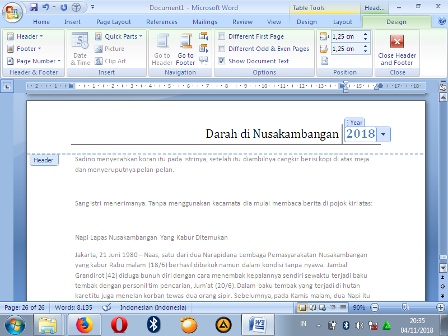Screen dimensions: 448x336
Task: Click Go to Footer navigation icon
Action: click(x=185, y=49)
